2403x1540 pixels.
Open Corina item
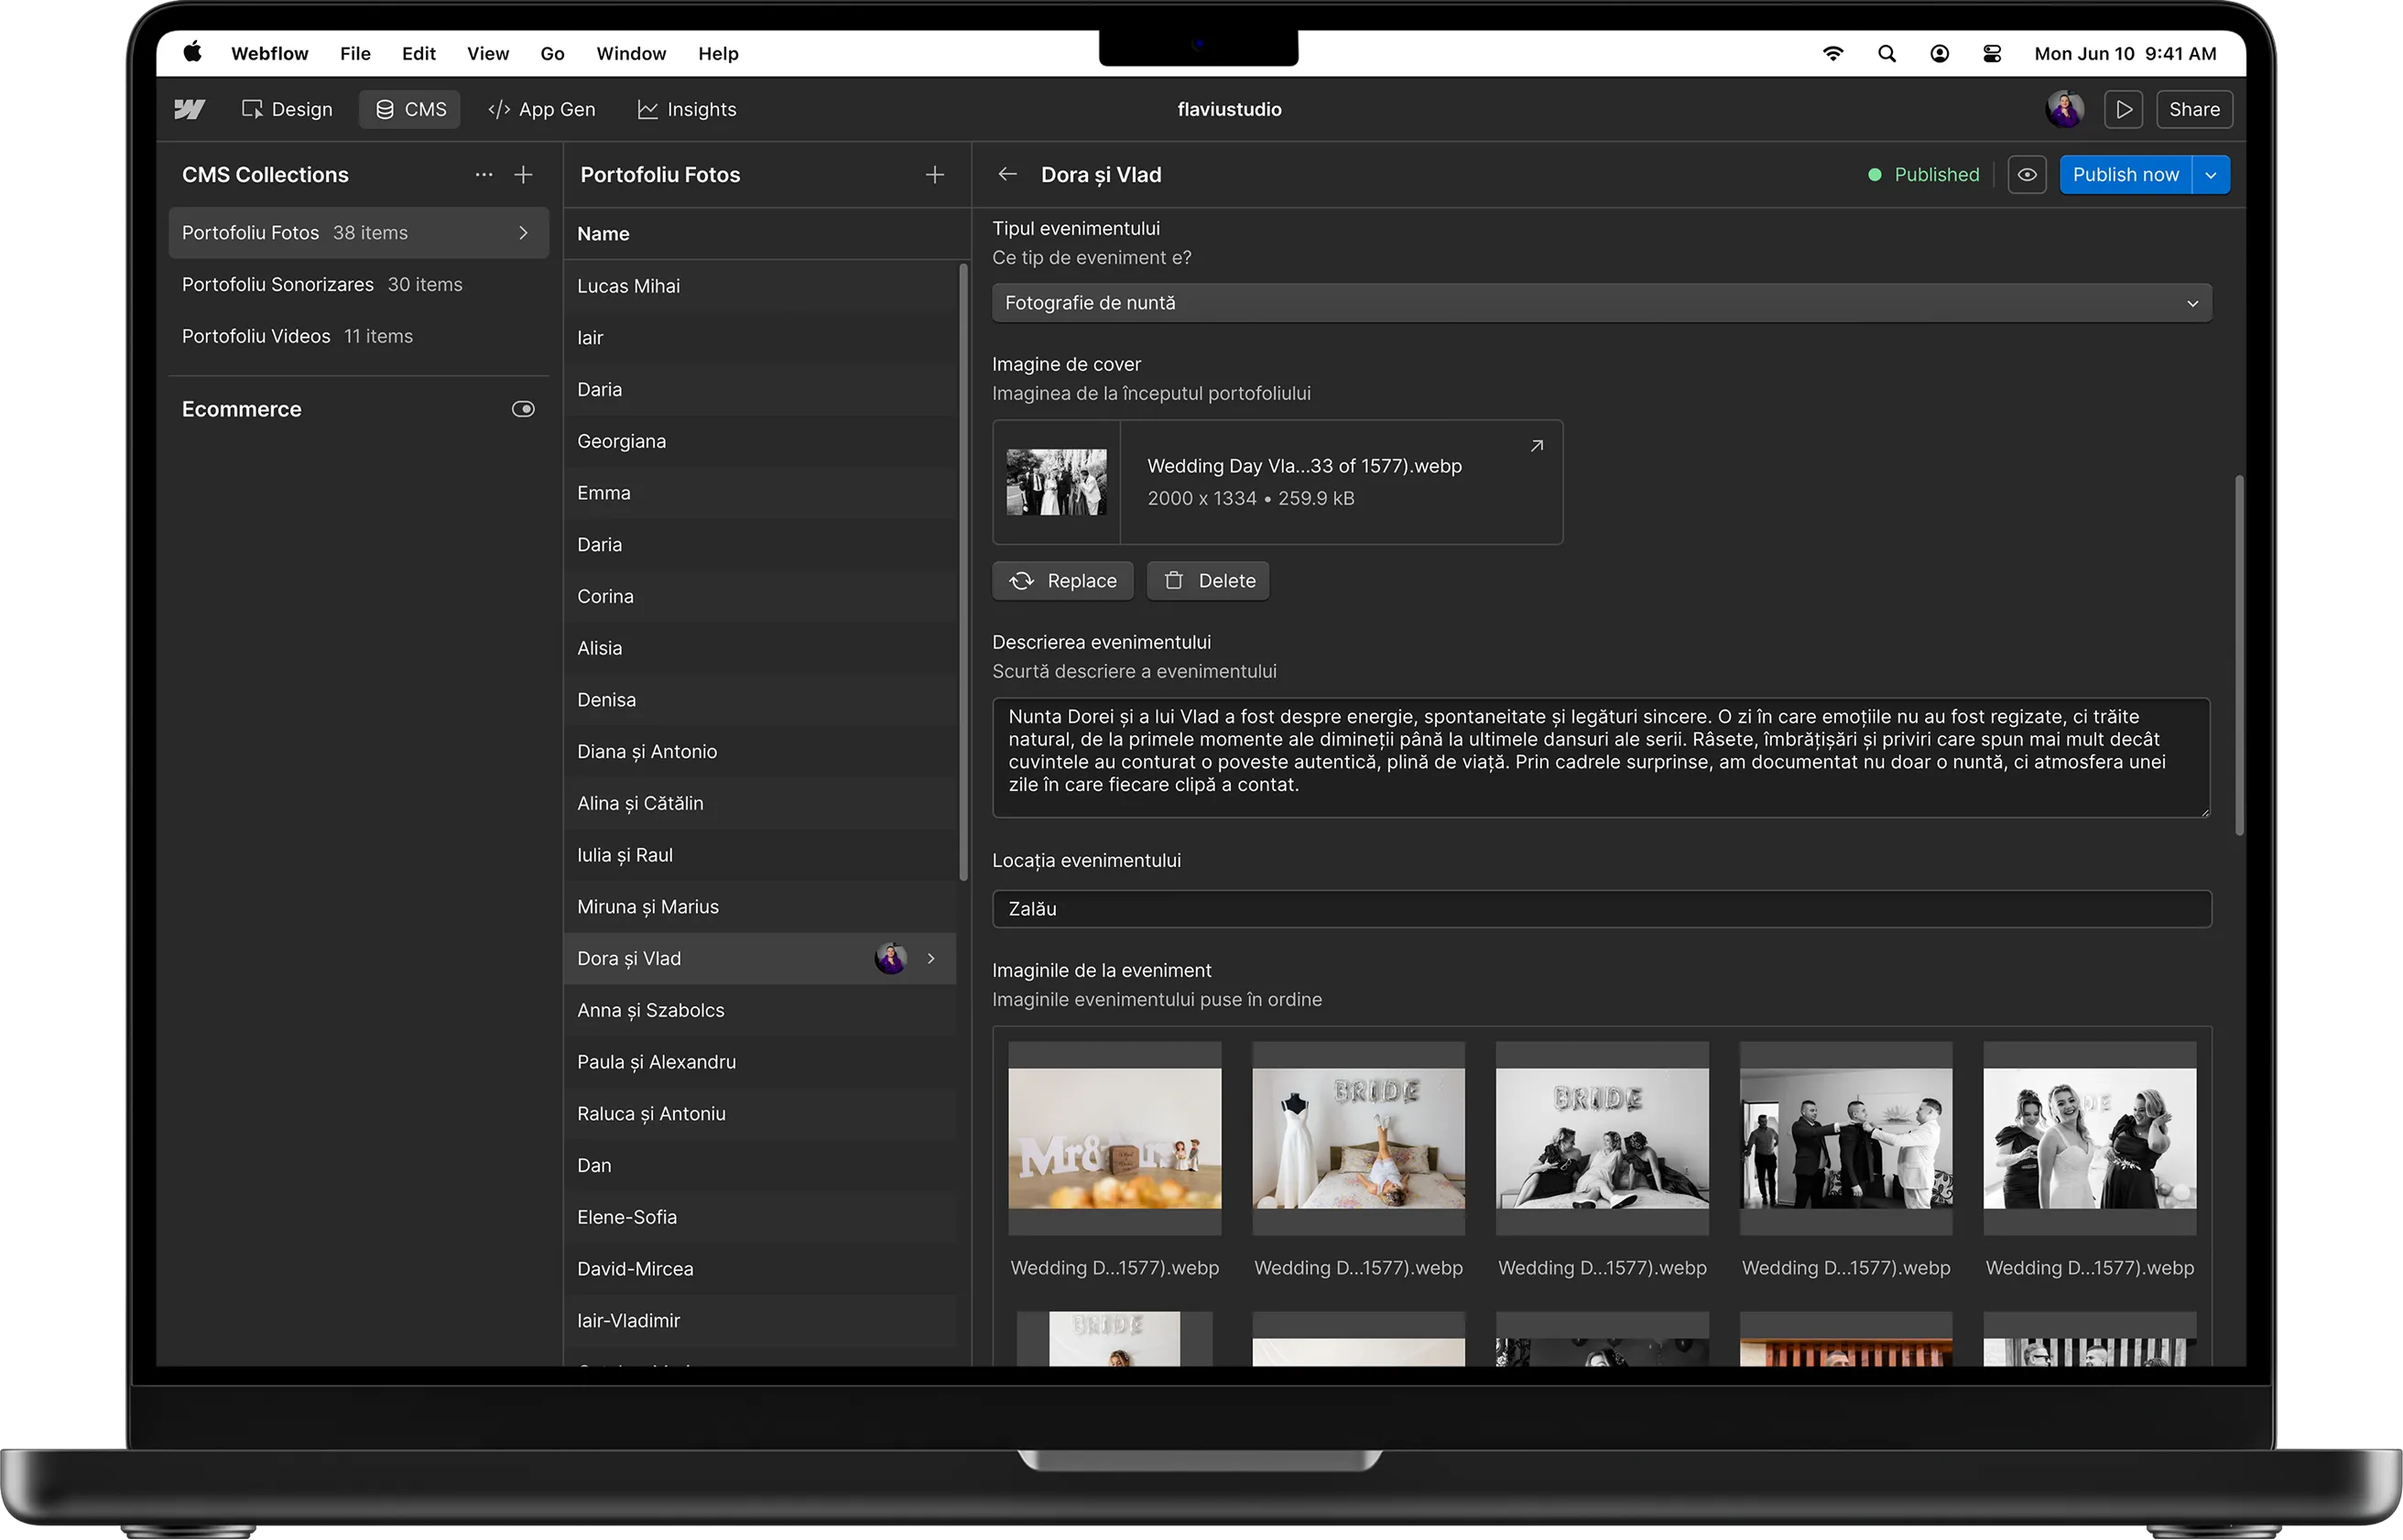759,596
